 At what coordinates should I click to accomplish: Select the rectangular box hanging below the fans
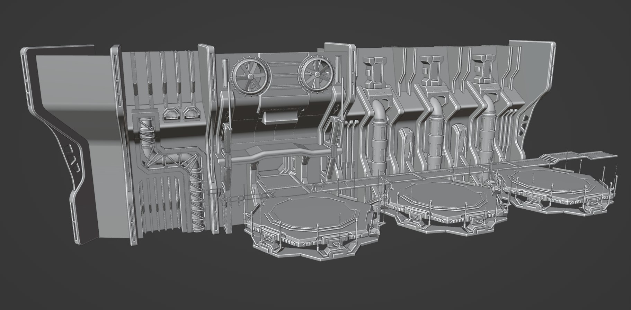coord(281,117)
